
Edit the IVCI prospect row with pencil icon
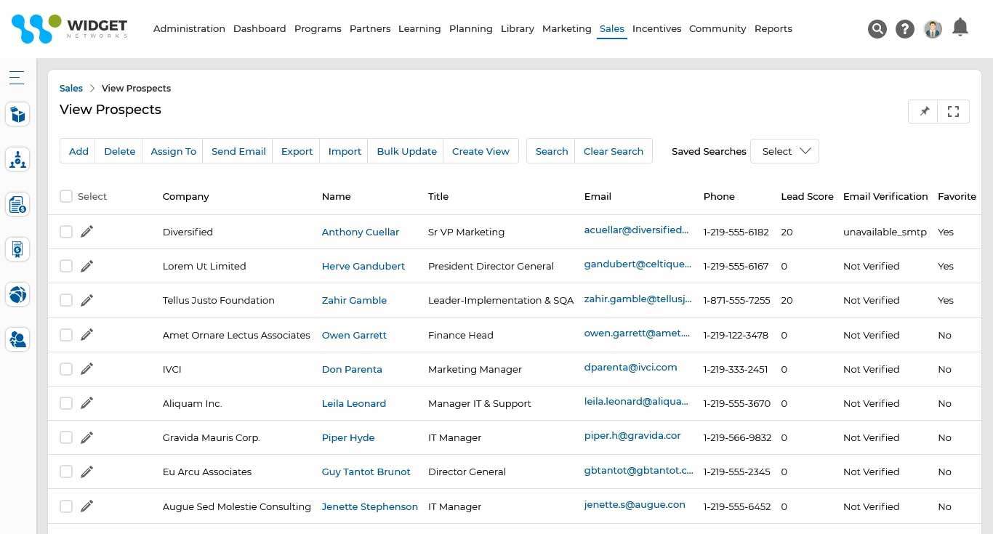[x=87, y=369]
